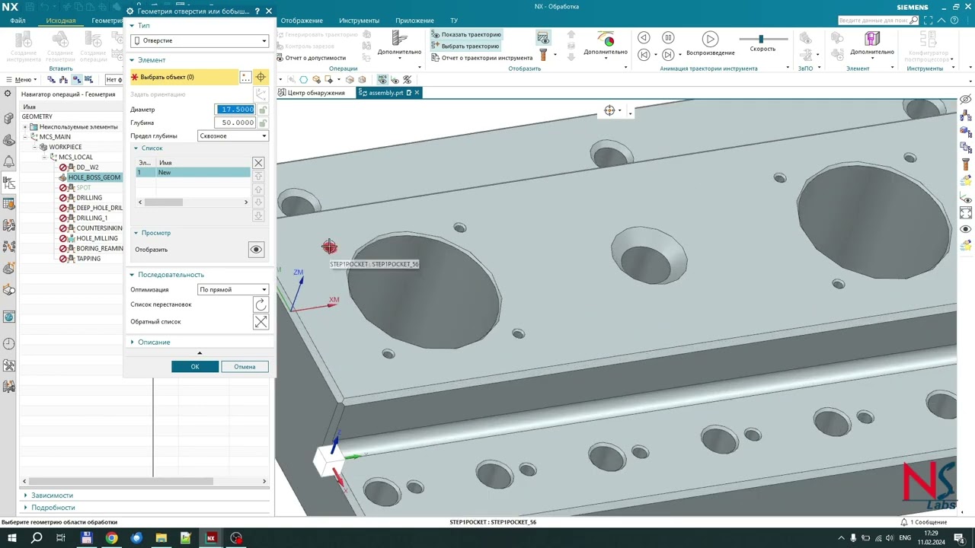Toggle Выбрать траекторию option

(x=465, y=46)
